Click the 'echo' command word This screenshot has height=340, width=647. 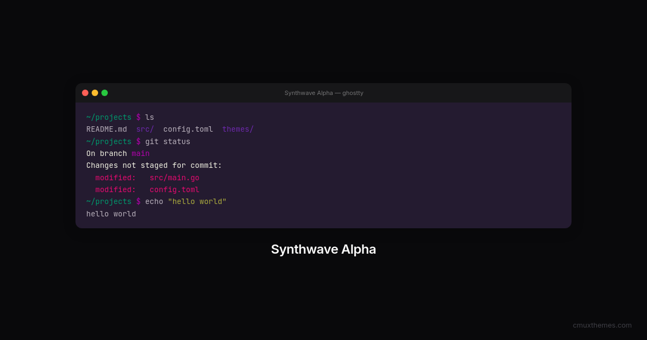(154, 202)
